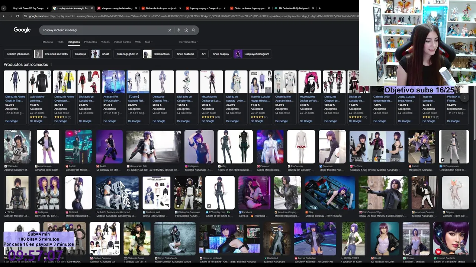Click the 'Shell motoko' filter chip
This screenshot has height=267, width=476.
[x=157, y=54]
